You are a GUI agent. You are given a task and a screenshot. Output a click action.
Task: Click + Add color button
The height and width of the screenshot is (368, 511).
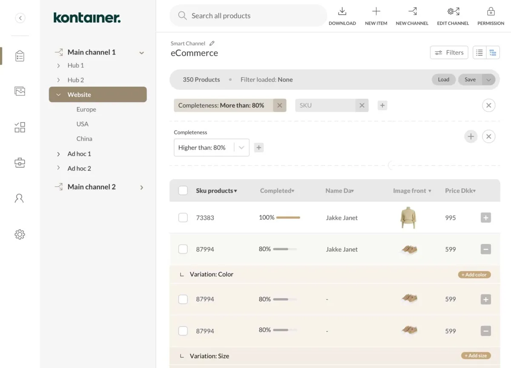474,275
